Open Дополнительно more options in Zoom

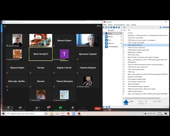[83, 108]
